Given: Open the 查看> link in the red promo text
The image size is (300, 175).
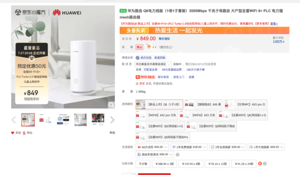Looking at the screenshot, I should (x=274, y=24).
